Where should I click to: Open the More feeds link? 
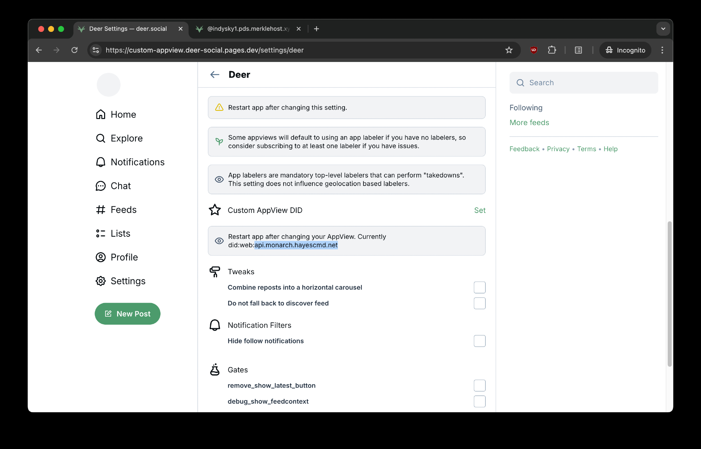coord(529,123)
